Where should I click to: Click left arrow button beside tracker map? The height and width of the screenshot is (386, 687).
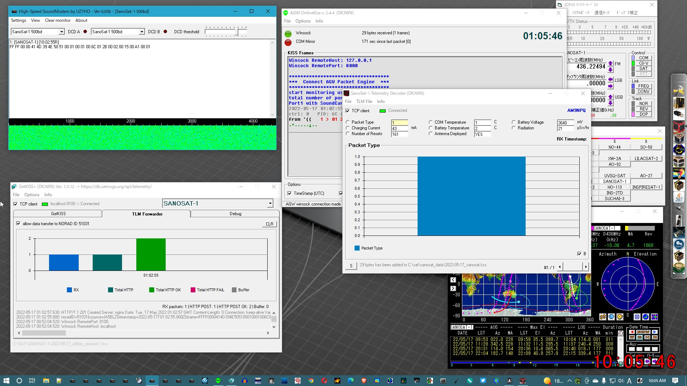coord(453,280)
